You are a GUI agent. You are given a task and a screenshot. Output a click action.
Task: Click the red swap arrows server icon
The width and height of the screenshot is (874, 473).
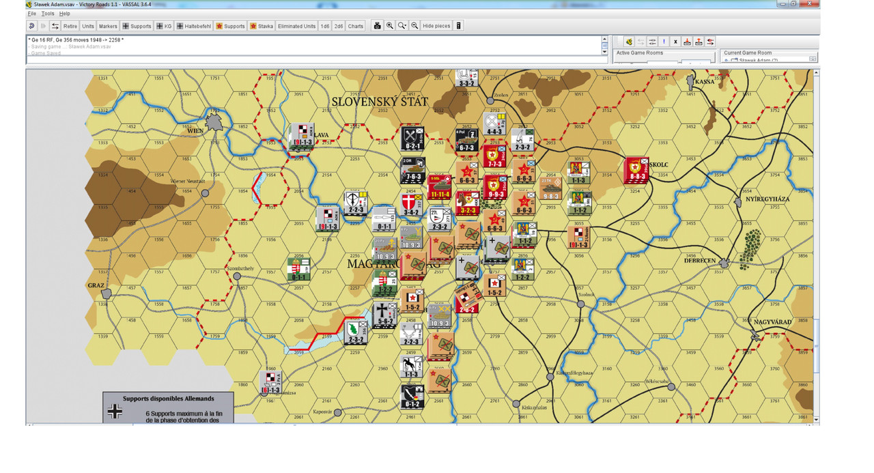[711, 42]
